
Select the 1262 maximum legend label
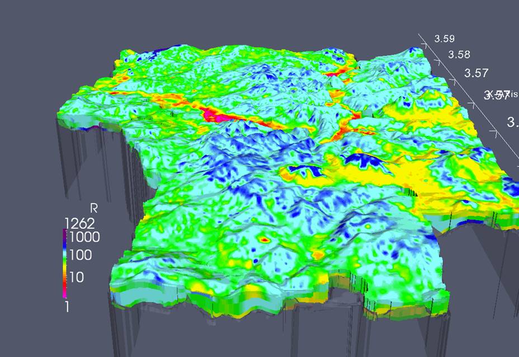point(80,224)
